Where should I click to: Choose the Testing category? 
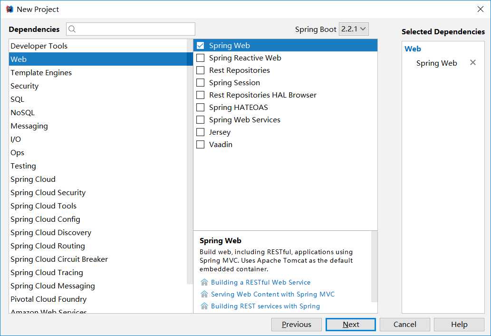click(x=98, y=166)
